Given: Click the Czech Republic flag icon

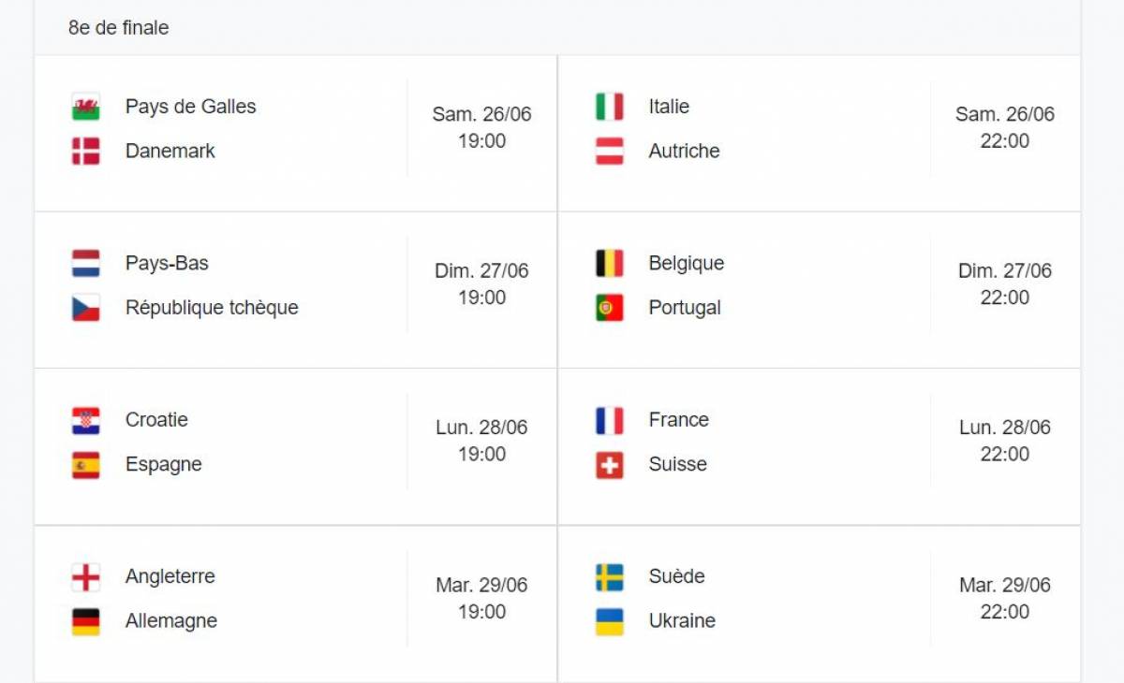Looking at the screenshot, I should (x=85, y=308).
